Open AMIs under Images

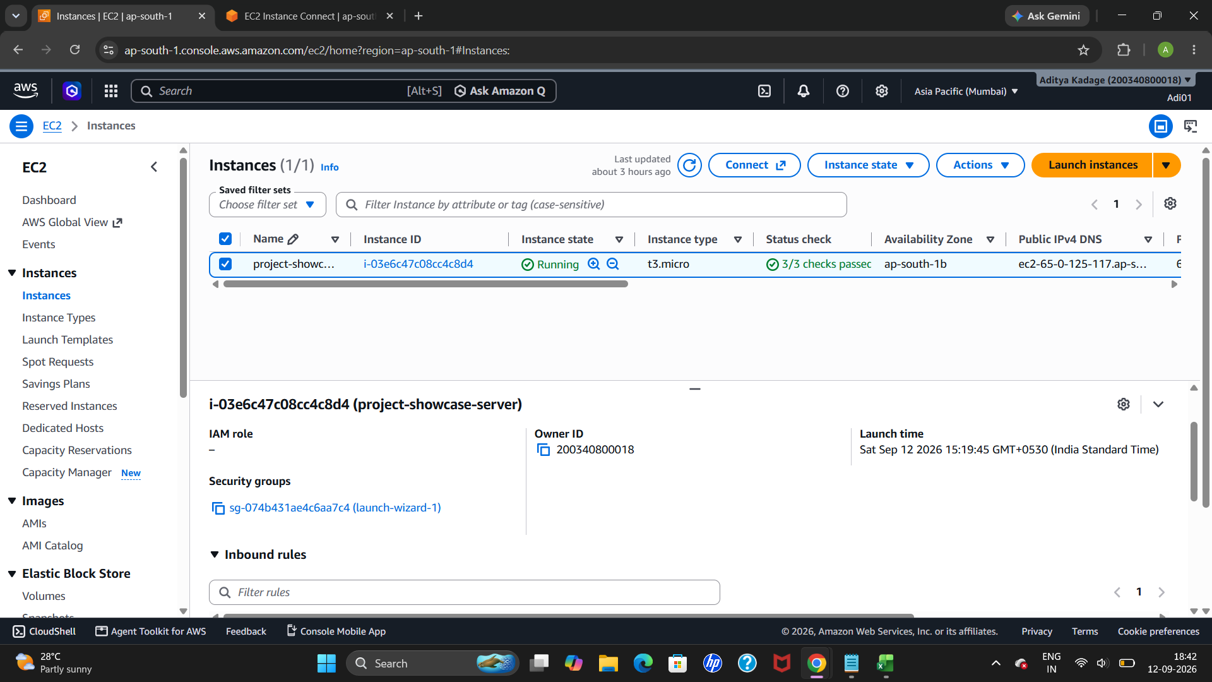[x=34, y=523]
